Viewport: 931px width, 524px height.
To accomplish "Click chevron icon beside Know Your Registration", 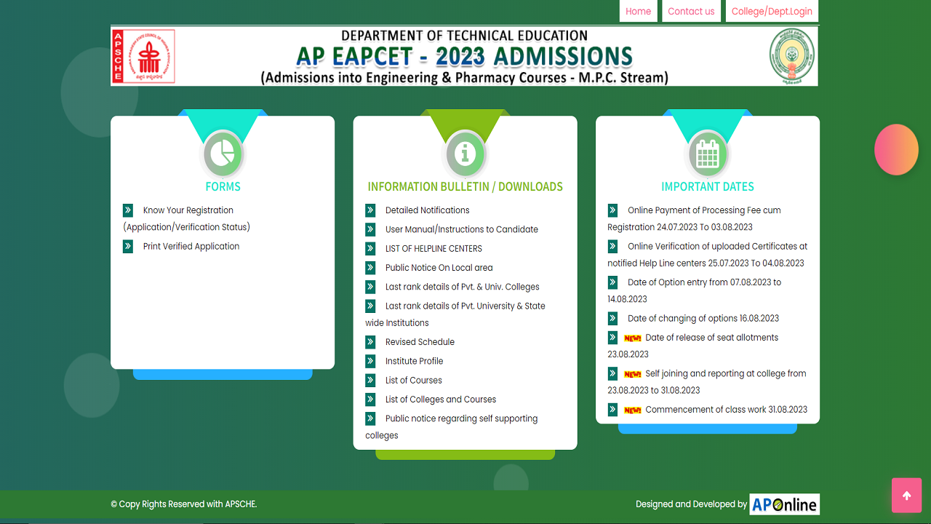I will point(128,210).
